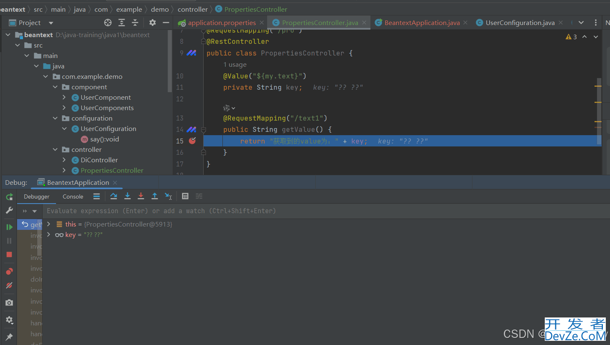This screenshot has height=345, width=610.
Task: Collapse all in Project panel
Action: tap(135, 23)
